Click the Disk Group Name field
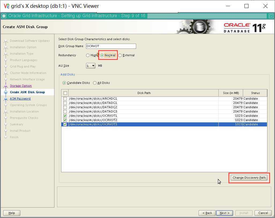 point(111,46)
